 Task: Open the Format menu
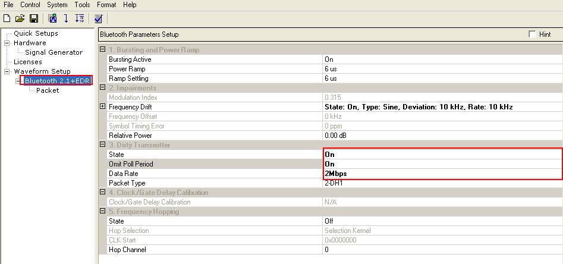point(106,5)
